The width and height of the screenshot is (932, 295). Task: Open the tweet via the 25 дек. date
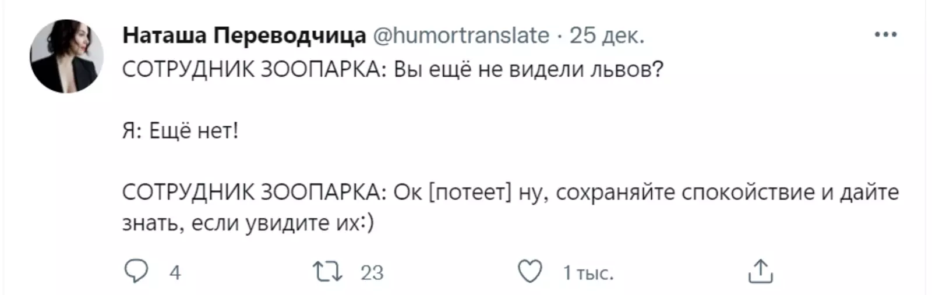coord(606,35)
